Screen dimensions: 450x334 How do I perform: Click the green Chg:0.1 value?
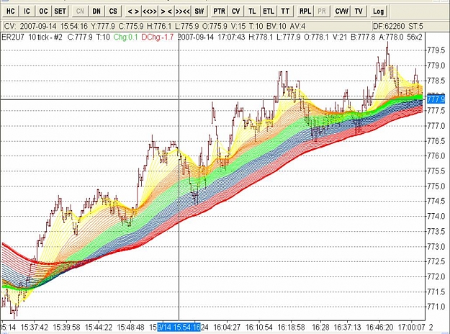tap(126, 37)
